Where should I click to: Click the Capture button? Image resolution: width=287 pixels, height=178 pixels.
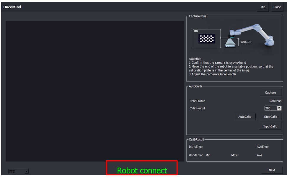(270, 93)
